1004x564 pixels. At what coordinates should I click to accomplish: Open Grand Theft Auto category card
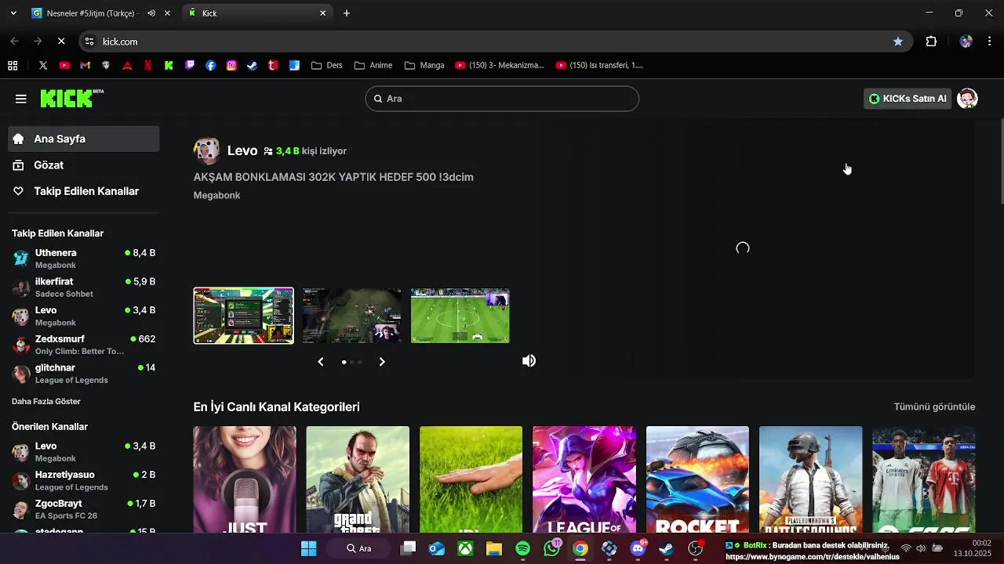pos(358,479)
